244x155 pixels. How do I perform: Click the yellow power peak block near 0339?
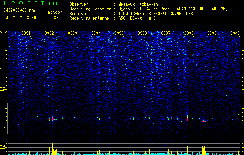tap(204, 150)
